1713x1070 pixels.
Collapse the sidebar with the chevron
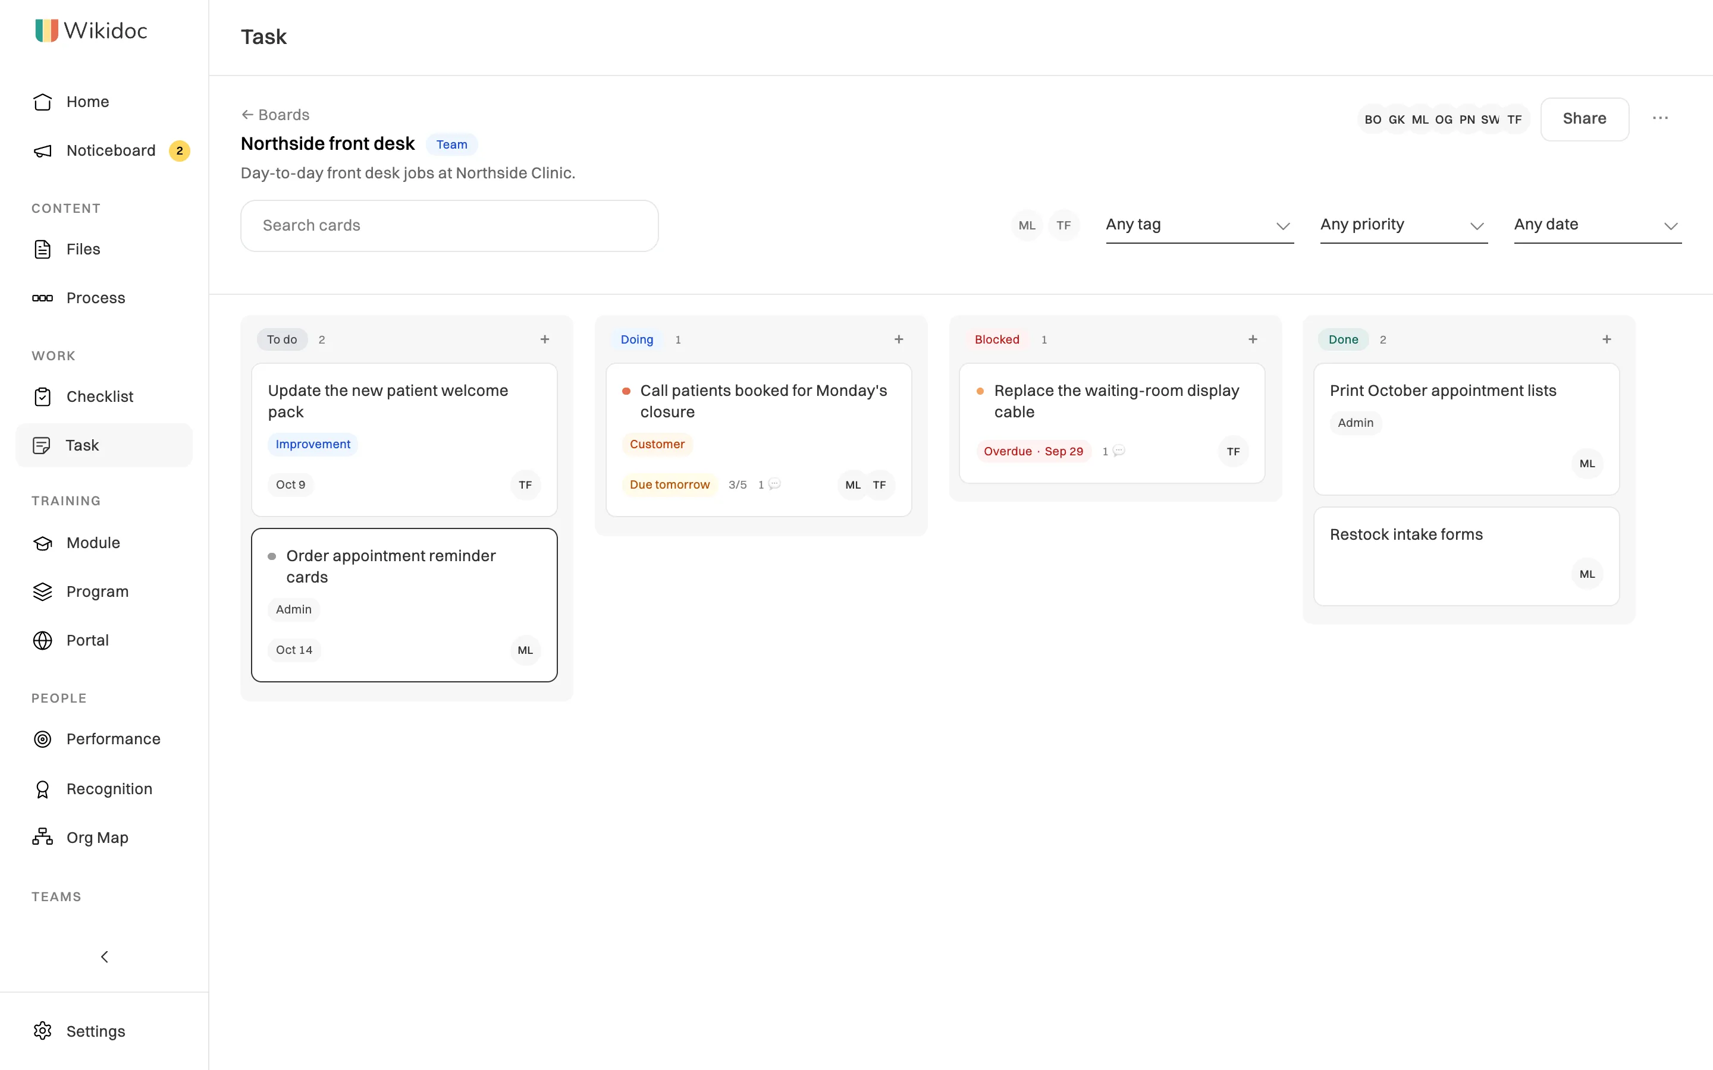coord(104,957)
